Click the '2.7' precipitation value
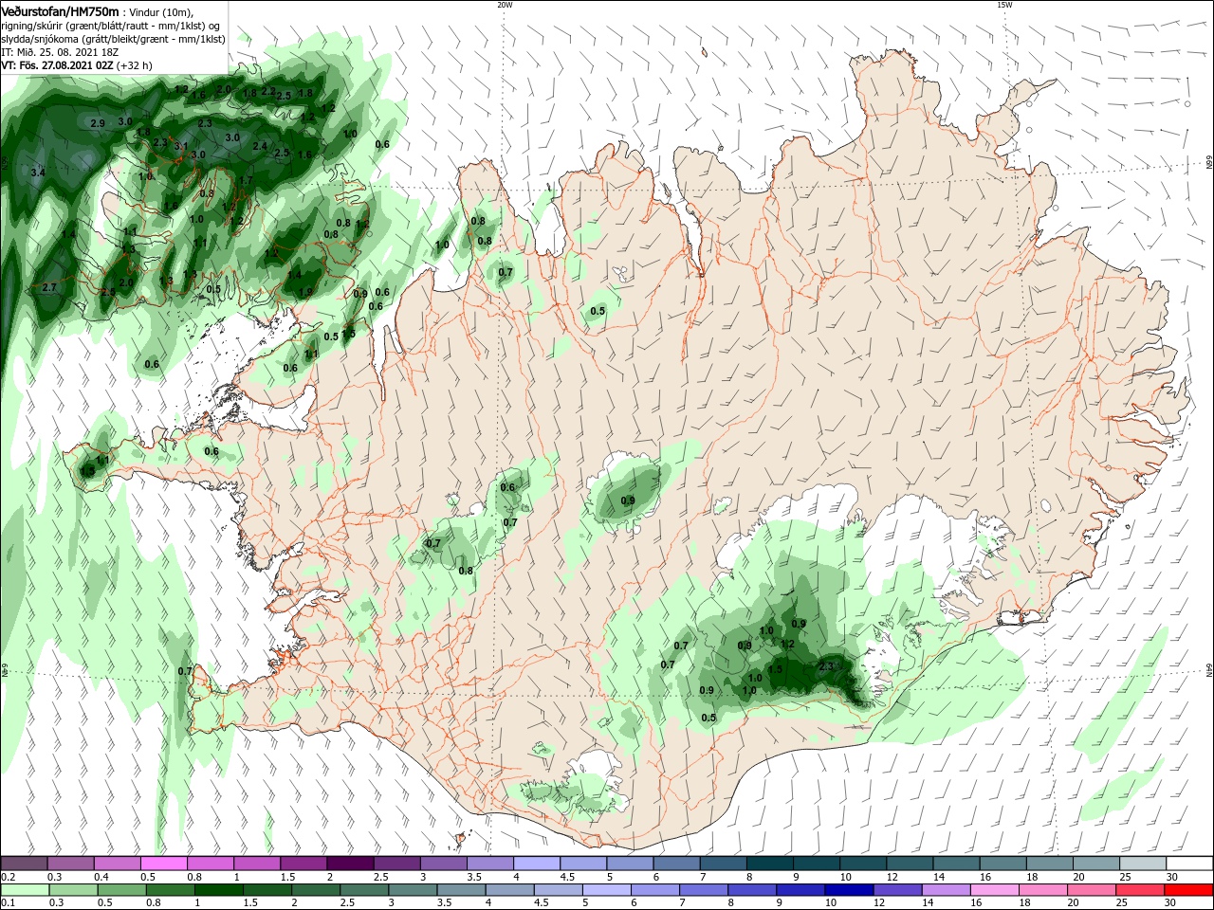This screenshot has height=910, width=1214. pos(50,287)
